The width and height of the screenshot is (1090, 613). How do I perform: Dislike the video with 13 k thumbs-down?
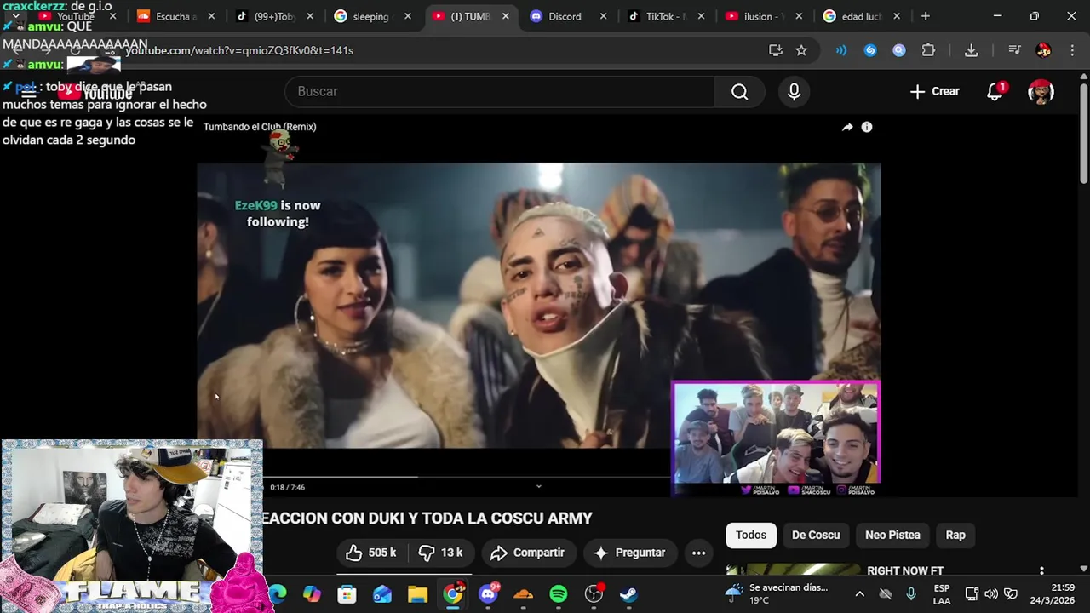441,553
